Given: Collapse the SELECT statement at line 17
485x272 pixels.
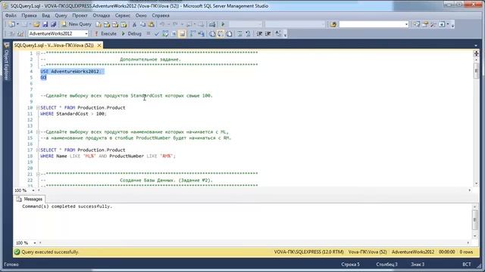Looking at the screenshot, I should (x=38, y=150).
